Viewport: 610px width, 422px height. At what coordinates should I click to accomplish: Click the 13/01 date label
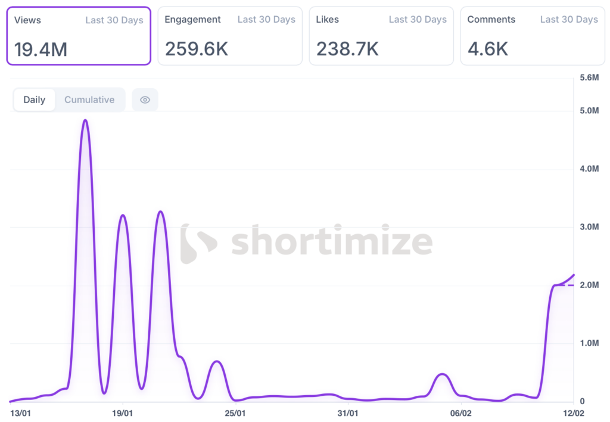coord(21,412)
